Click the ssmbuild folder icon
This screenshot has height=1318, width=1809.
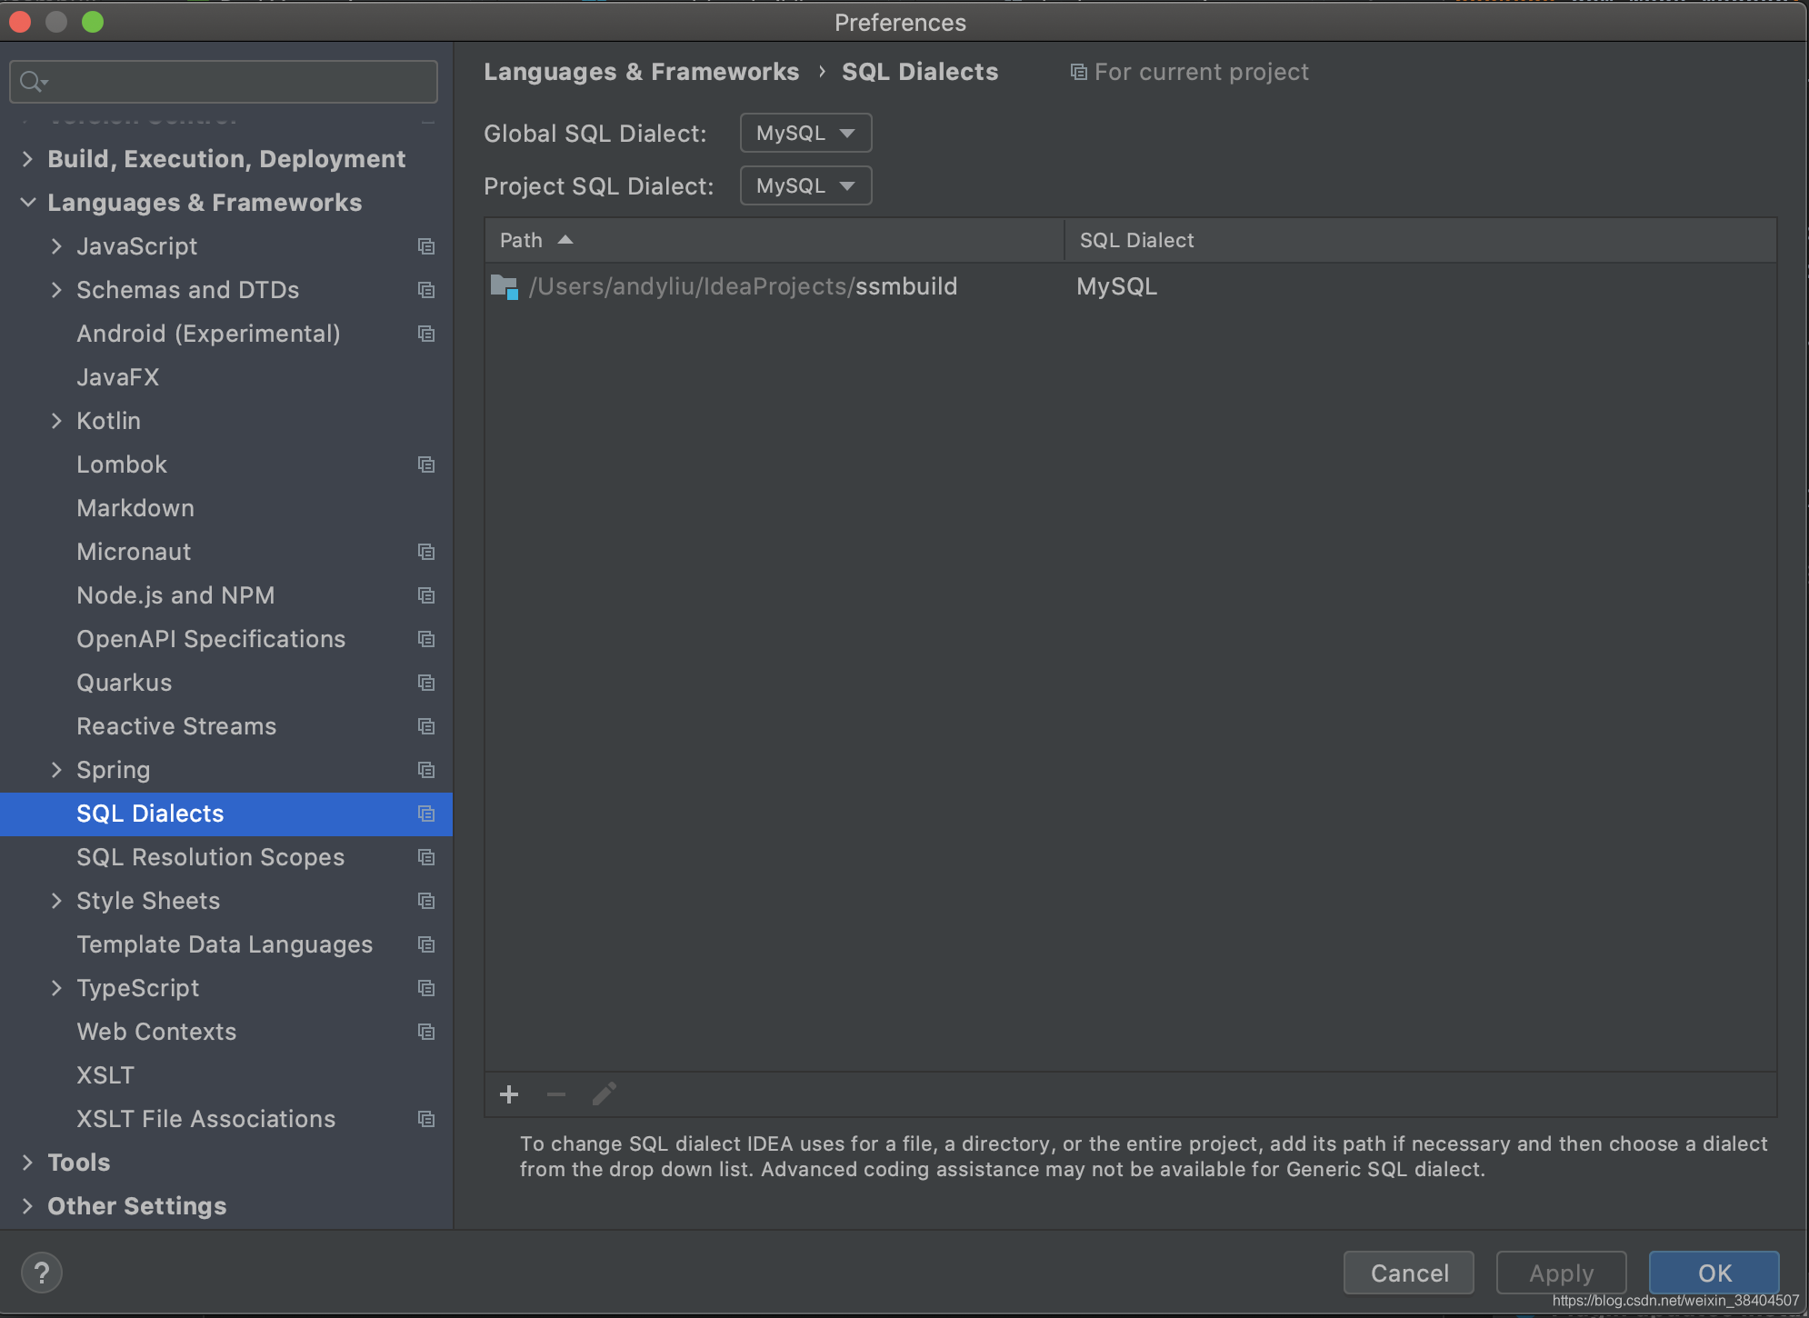click(x=504, y=287)
